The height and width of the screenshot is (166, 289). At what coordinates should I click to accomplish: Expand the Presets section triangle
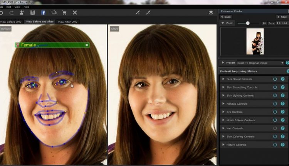pyautogui.click(x=223, y=63)
